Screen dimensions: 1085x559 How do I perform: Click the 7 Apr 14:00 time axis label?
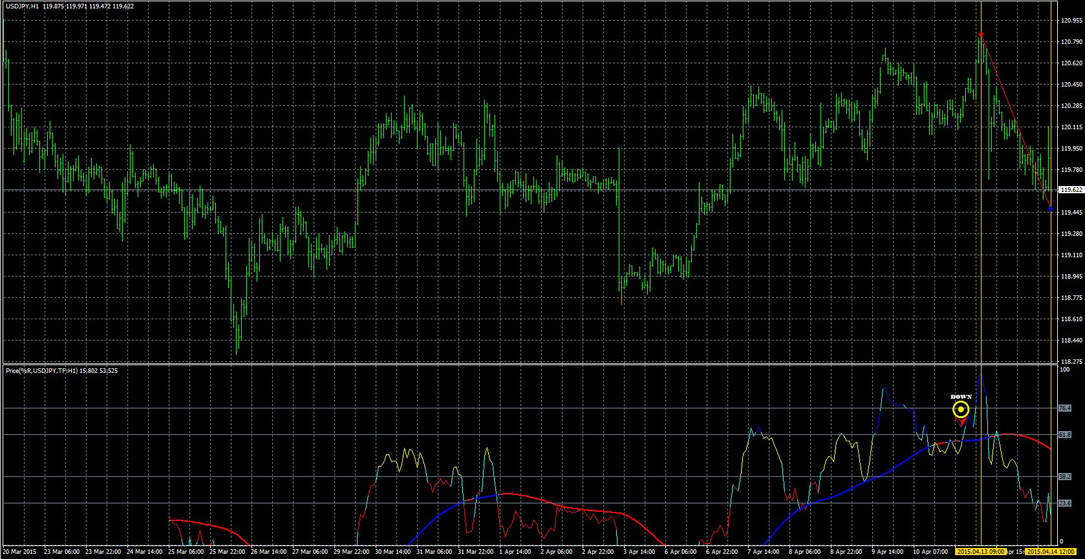click(764, 552)
